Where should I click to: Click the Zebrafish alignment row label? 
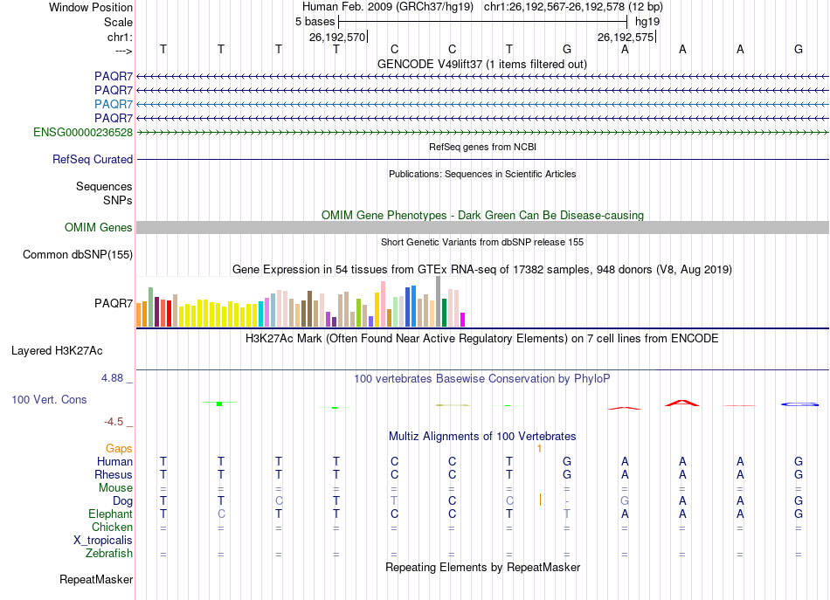tap(109, 553)
